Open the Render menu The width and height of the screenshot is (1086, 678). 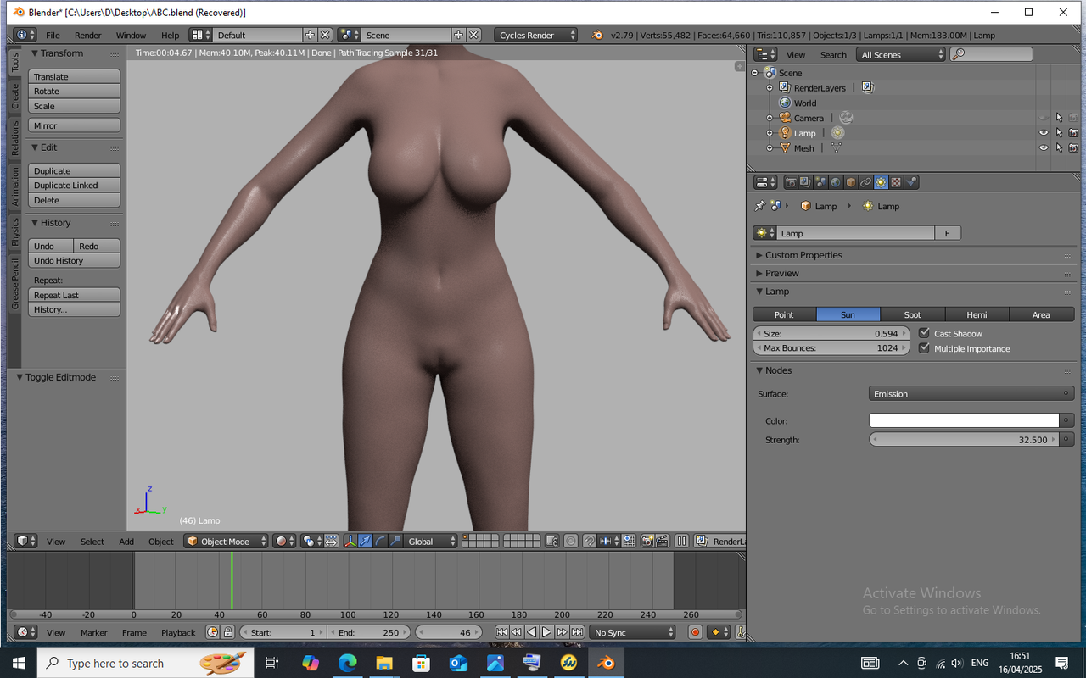87,35
